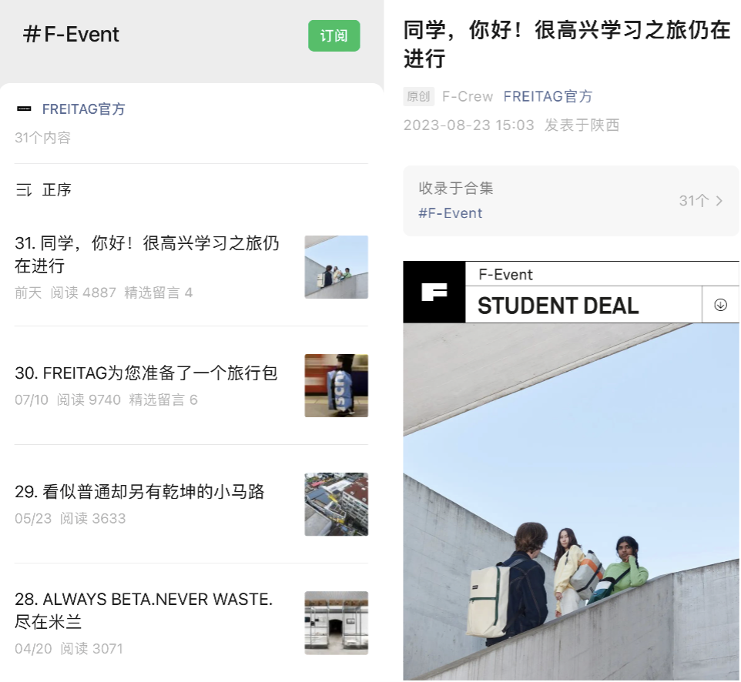Click the FREITAG官方 author link under the article title
Viewport: 741px width, 682px height.
[x=548, y=97]
